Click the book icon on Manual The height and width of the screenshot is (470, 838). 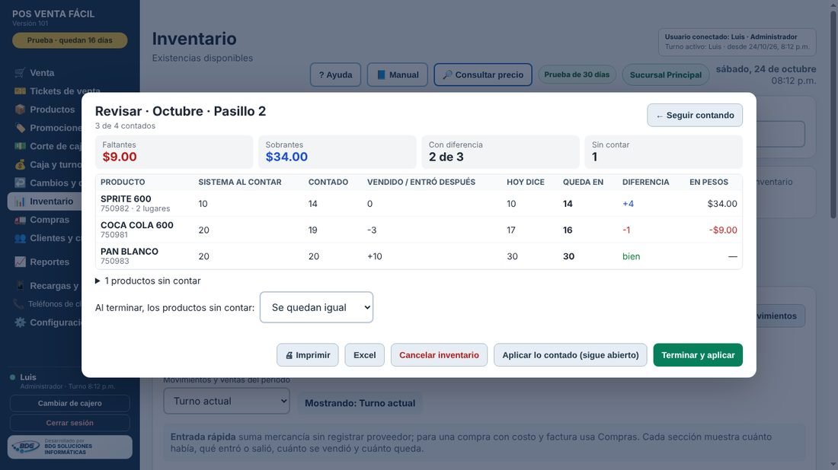(381, 75)
